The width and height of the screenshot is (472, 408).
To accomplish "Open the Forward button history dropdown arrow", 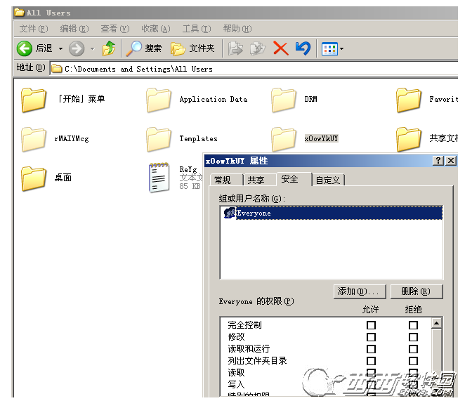I will tap(92, 48).
